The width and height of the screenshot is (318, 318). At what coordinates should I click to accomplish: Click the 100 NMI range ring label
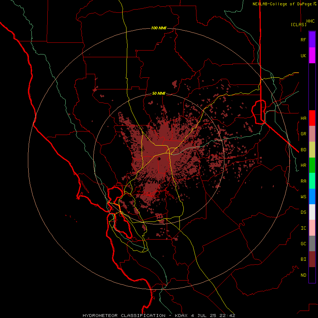[159, 28]
